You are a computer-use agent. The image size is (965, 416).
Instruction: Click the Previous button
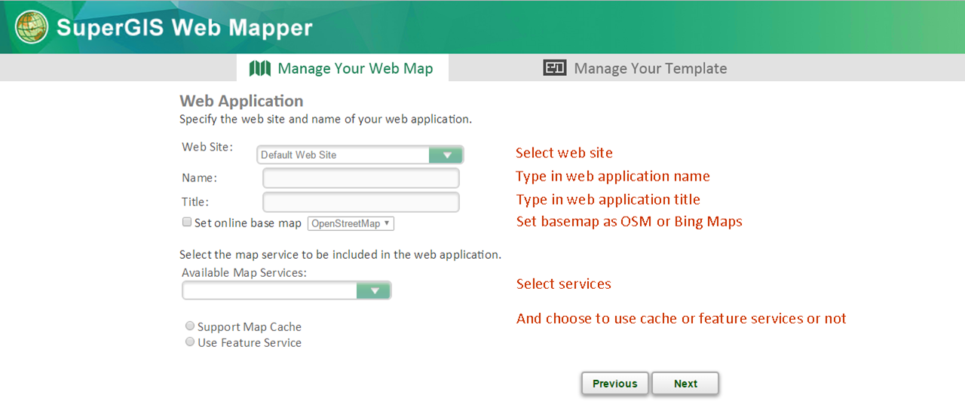click(614, 384)
